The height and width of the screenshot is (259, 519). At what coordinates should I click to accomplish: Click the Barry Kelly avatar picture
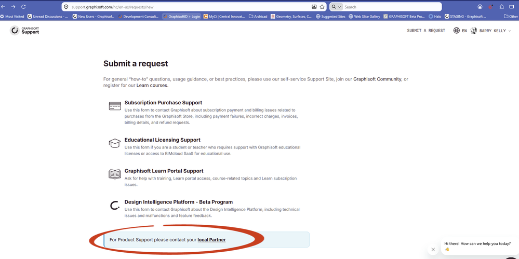point(474,31)
